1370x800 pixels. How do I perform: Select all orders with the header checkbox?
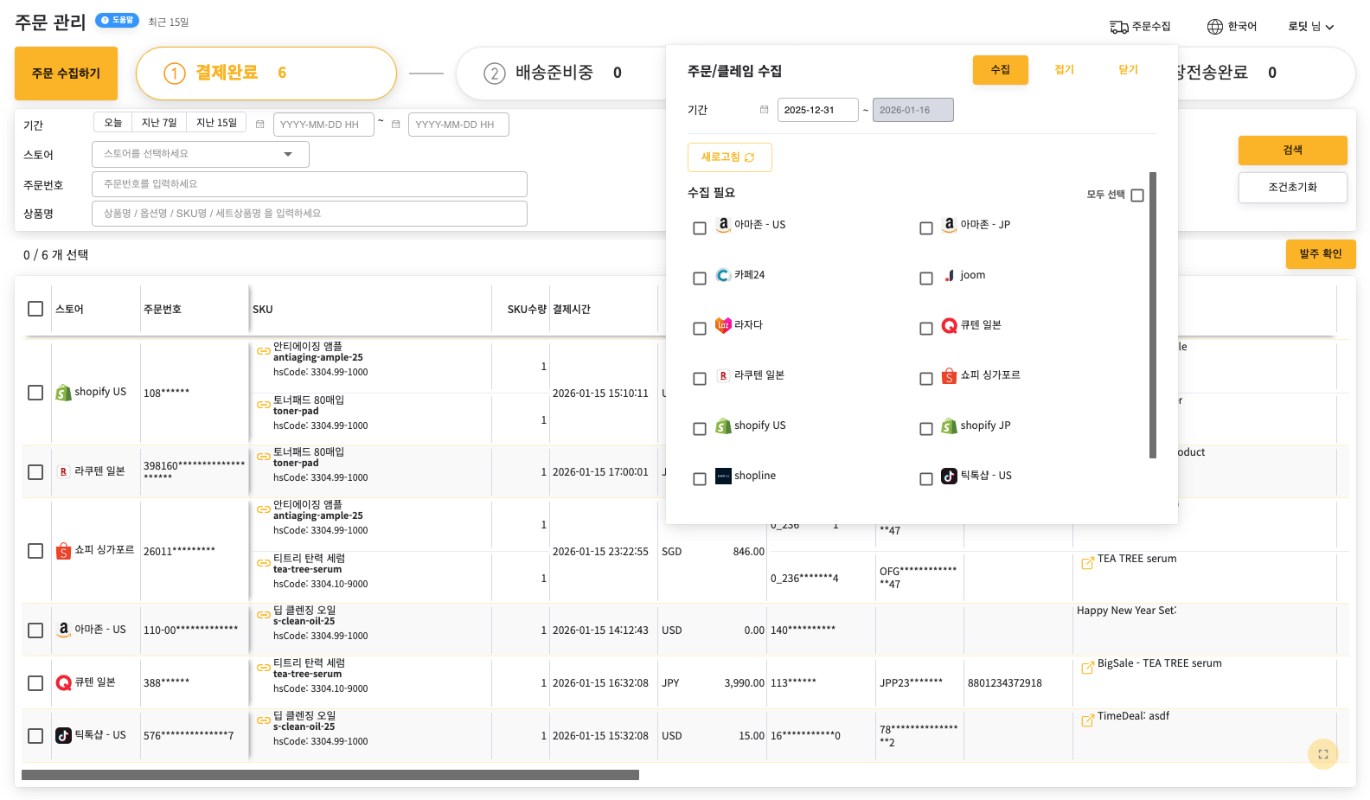coord(35,309)
